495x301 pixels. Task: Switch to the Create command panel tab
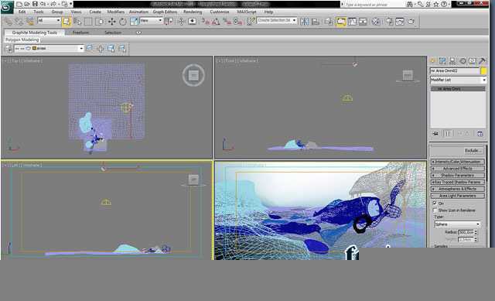click(x=433, y=60)
